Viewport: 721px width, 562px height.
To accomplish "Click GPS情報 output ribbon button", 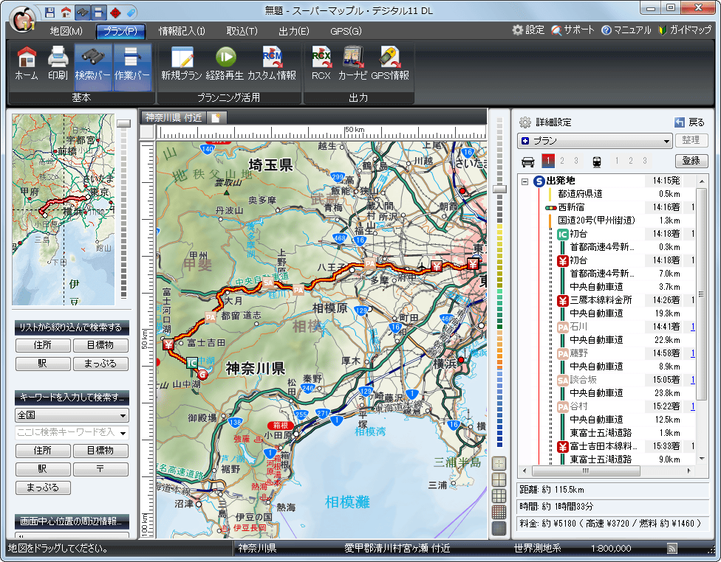I will (390, 64).
